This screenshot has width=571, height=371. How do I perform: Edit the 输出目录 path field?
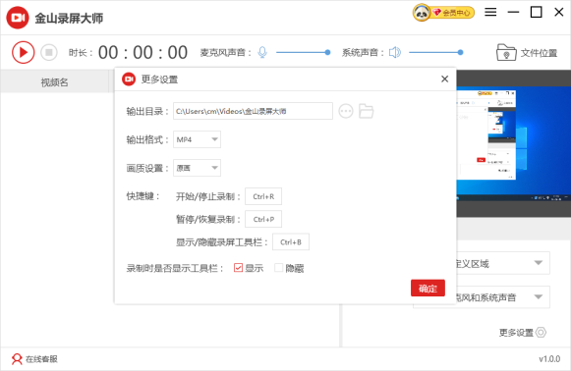pyautogui.click(x=253, y=111)
